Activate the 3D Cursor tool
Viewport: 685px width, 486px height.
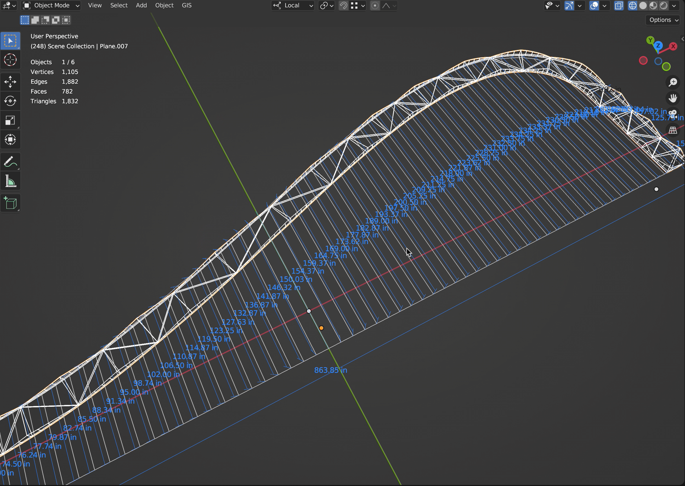click(x=10, y=60)
